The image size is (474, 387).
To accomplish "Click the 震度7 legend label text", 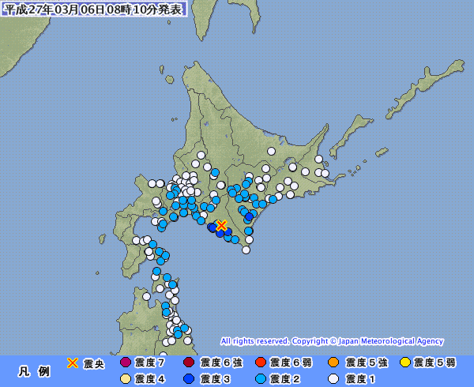I will tap(149, 363).
